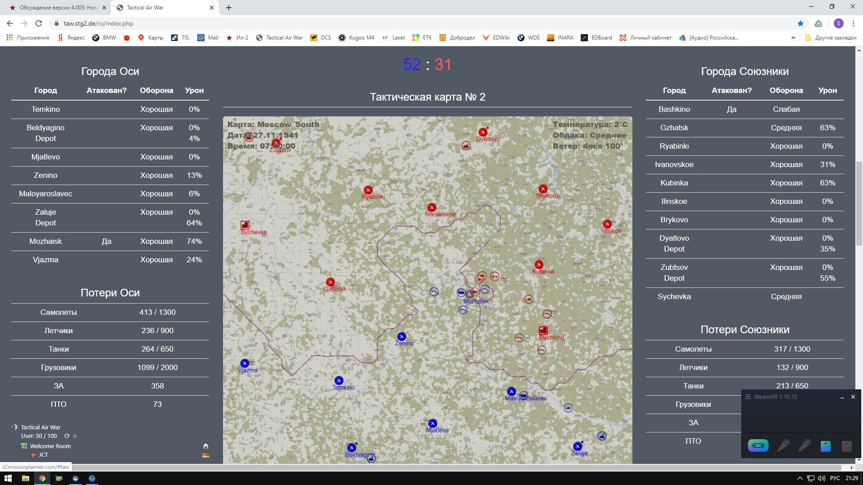Open the SteamVR hamburger menu

pyautogui.click(x=748, y=397)
